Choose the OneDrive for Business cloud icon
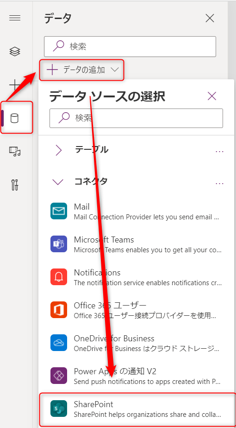This screenshot has width=236, height=428. pyautogui.click(x=59, y=343)
